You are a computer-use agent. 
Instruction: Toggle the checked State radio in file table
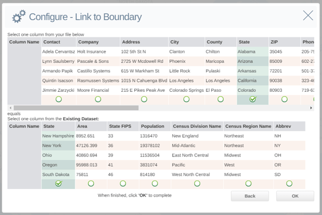(253, 100)
